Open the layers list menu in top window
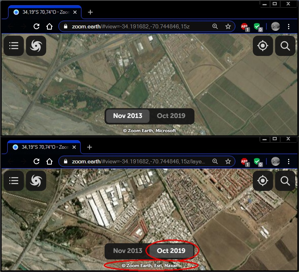This screenshot has width=299, height=272. pyautogui.click(x=14, y=46)
